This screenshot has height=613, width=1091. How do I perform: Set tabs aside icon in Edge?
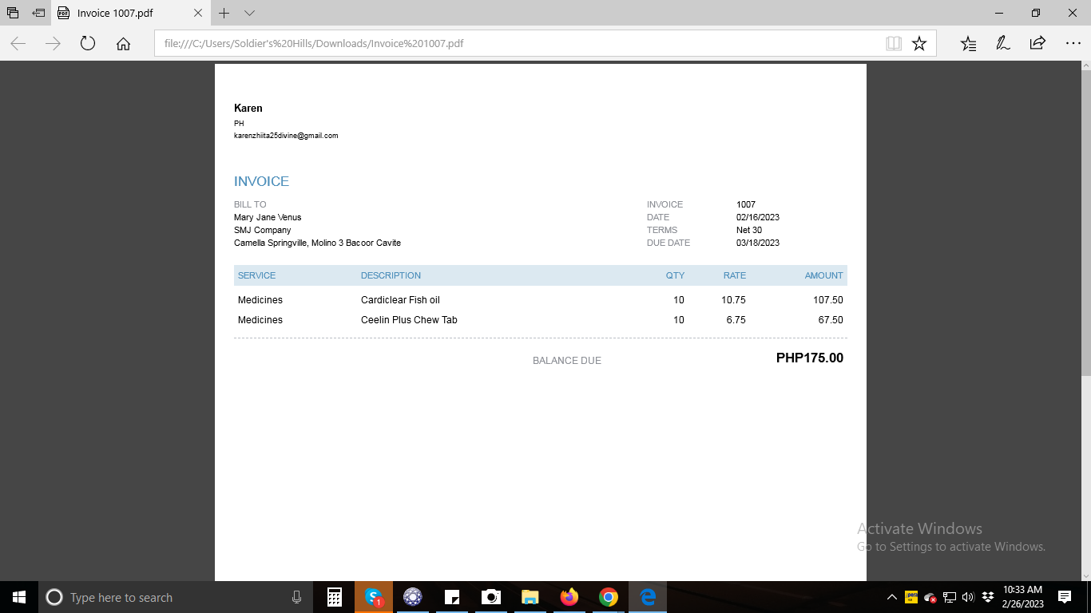pos(38,14)
